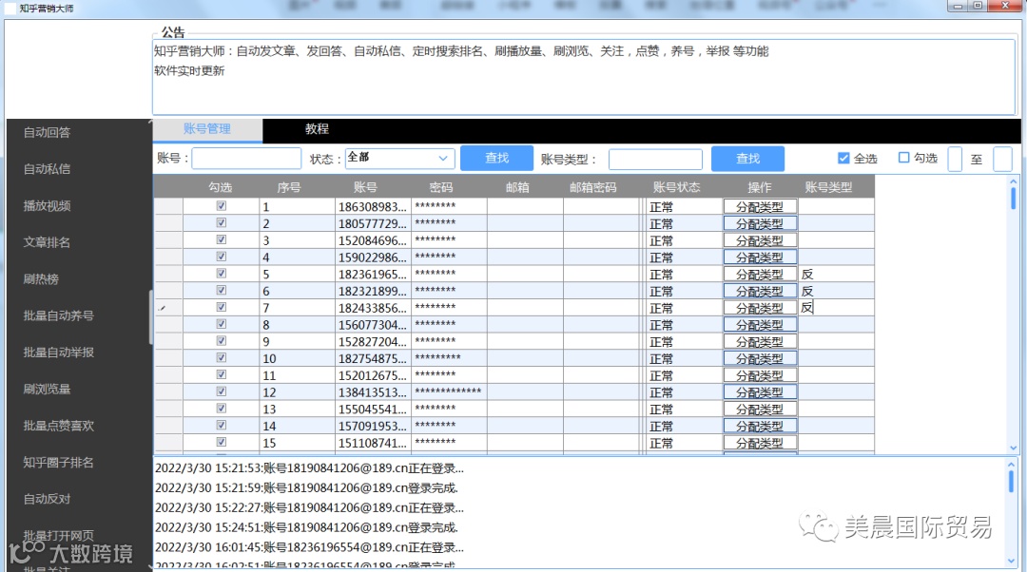The image size is (1027, 572).
Task: Open the 自动私信 sidebar item
Action: coord(48,169)
